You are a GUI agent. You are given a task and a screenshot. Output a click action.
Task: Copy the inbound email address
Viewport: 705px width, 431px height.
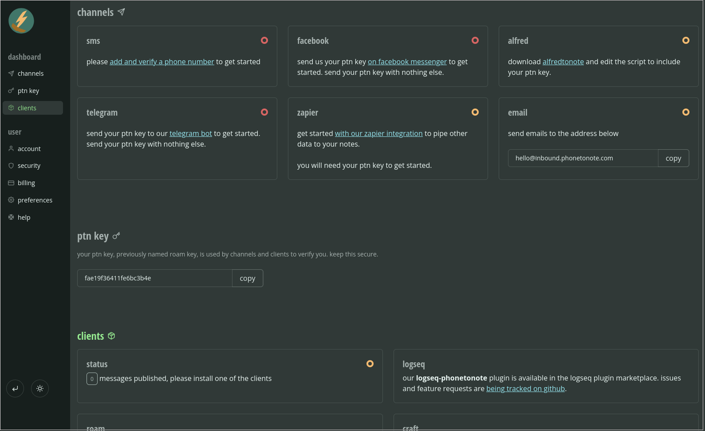673,158
